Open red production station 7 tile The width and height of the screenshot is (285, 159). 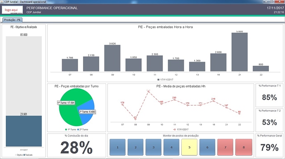point(226,147)
